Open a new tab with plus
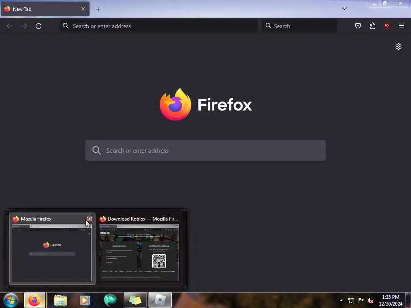The height and width of the screenshot is (308, 411). [98, 9]
